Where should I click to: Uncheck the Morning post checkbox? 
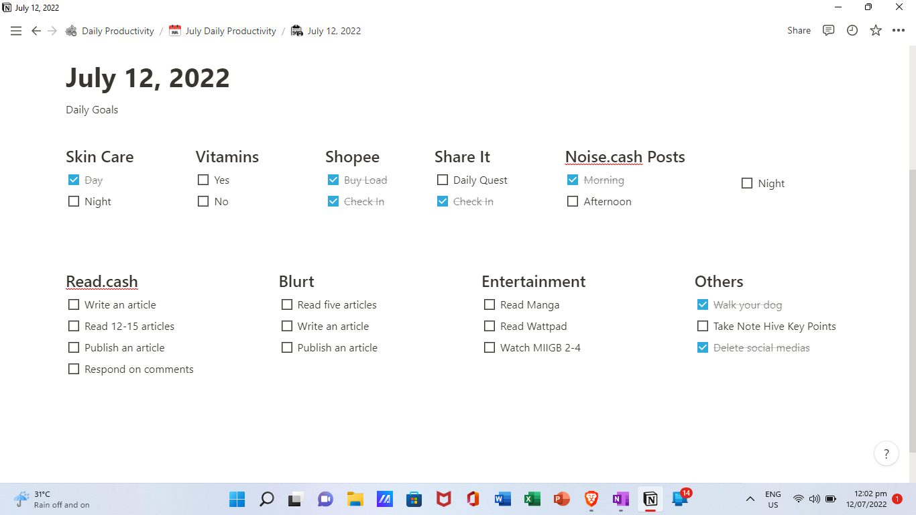[573, 180]
